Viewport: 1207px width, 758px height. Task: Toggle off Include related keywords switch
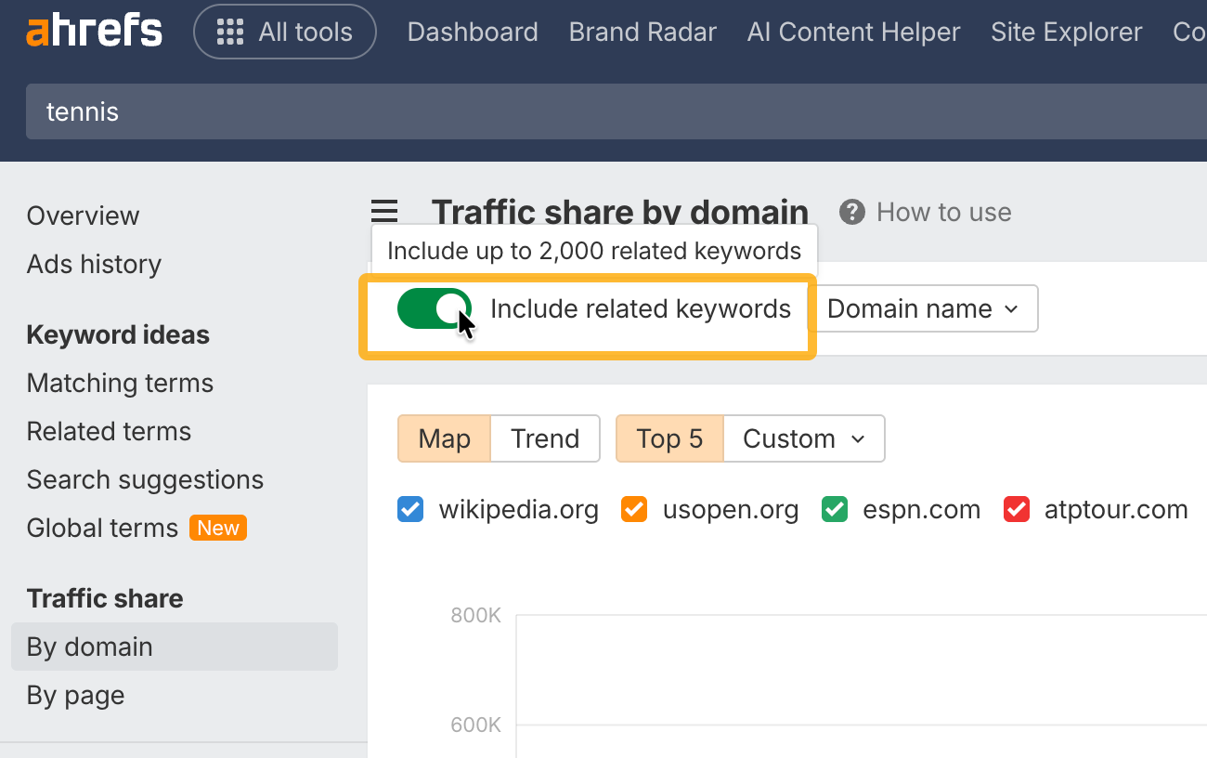click(x=435, y=308)
